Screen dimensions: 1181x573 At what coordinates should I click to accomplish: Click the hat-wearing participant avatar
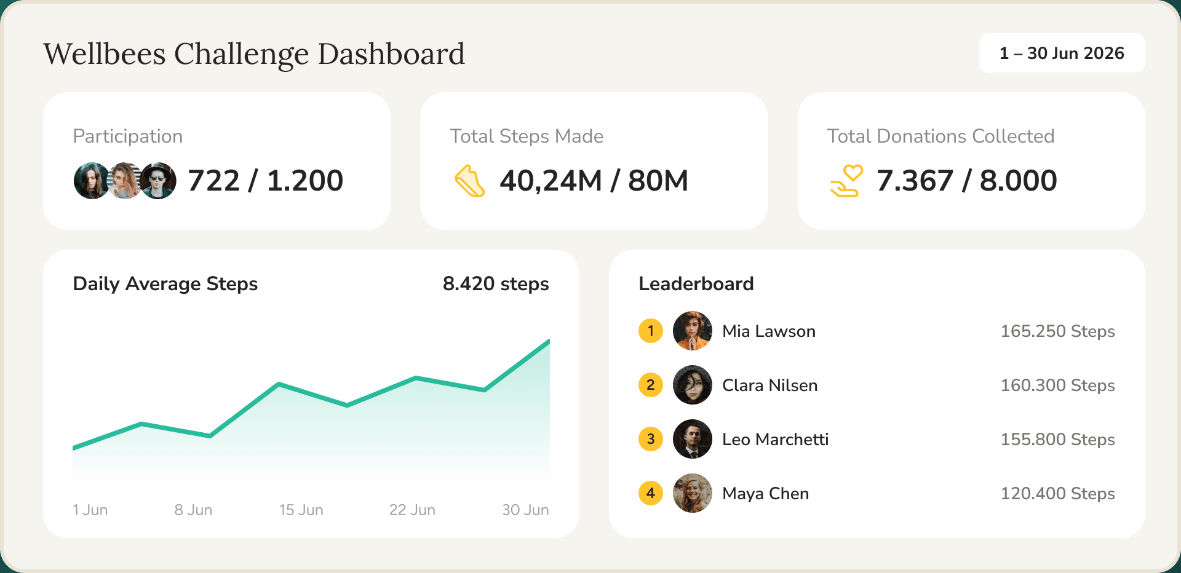click(x=158, y=181)
